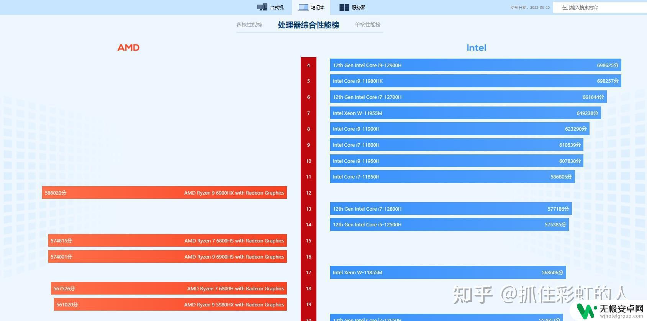
Task: Click the Core i7-12800H entry
Action: 451,209
